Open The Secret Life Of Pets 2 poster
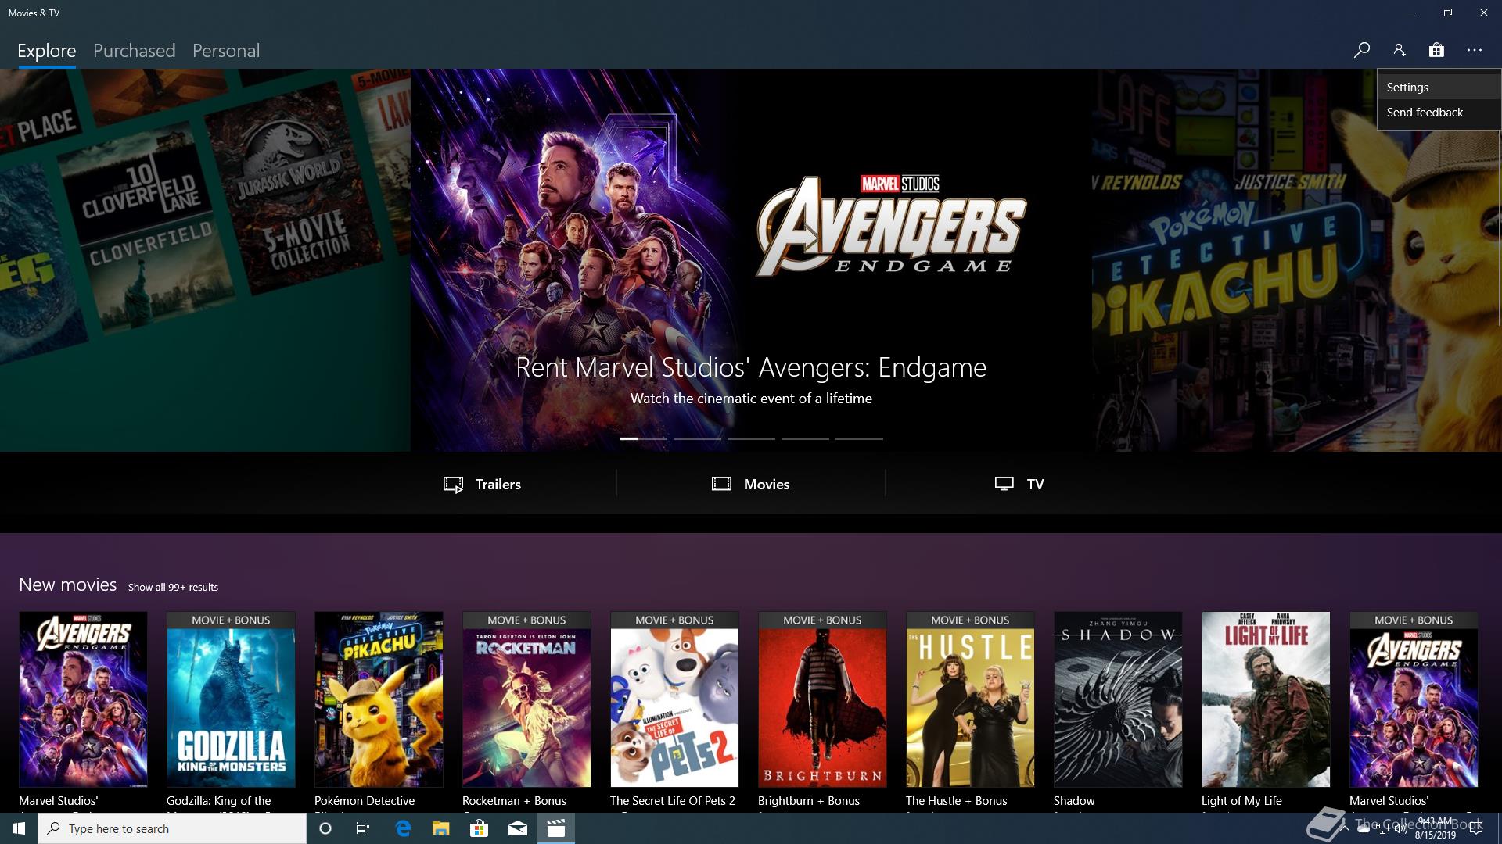 click(674, 699)
